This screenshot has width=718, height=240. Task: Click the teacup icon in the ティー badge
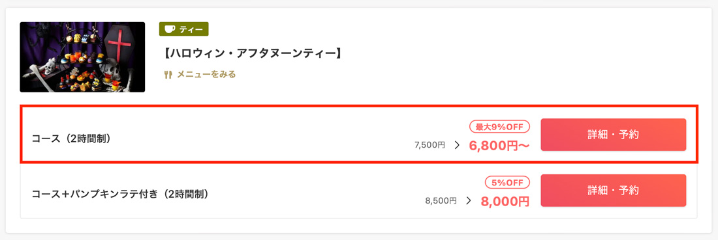pyautogui.click(x=170, y=29)
